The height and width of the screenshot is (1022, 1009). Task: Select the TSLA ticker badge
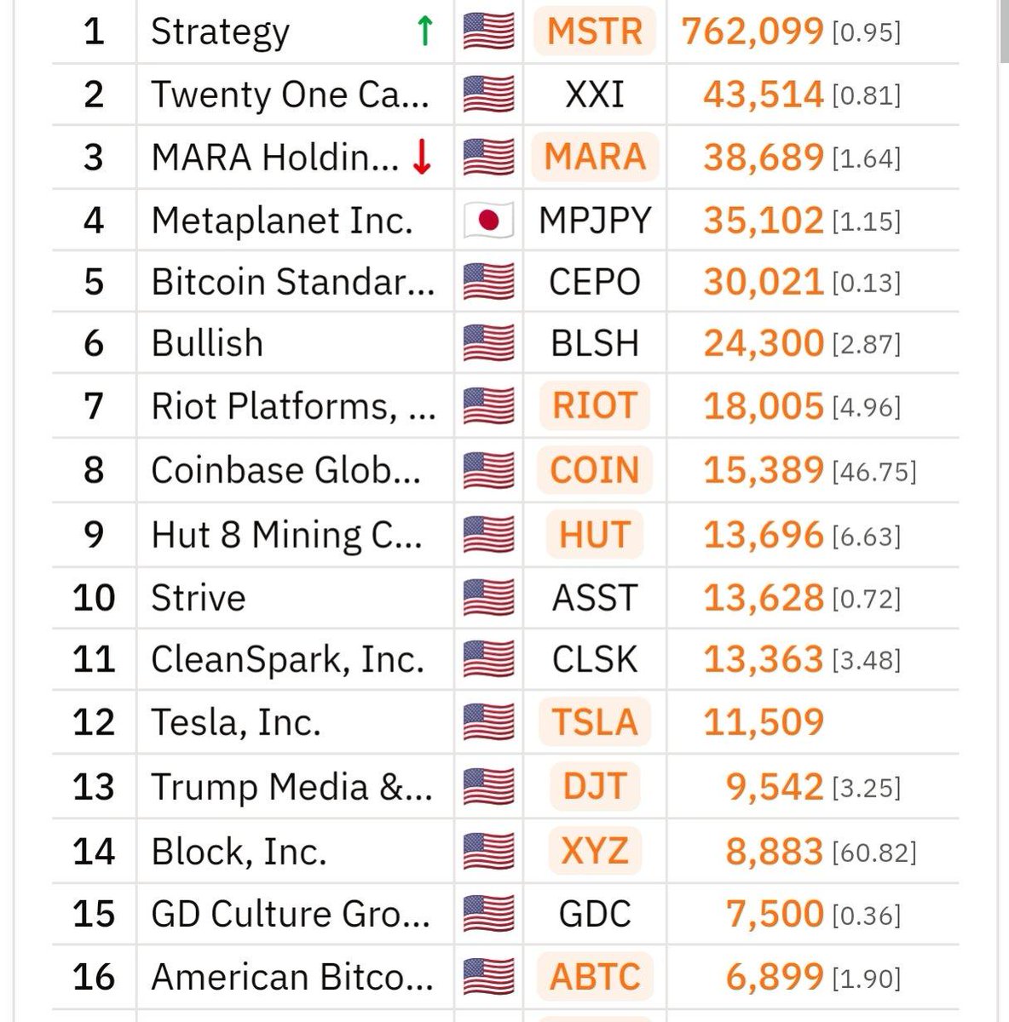point(595,722)
